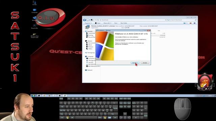Select the last BD-ROM Drive under Computer
216x121 pixels.
pyautogui.click(x=93, y=66)
